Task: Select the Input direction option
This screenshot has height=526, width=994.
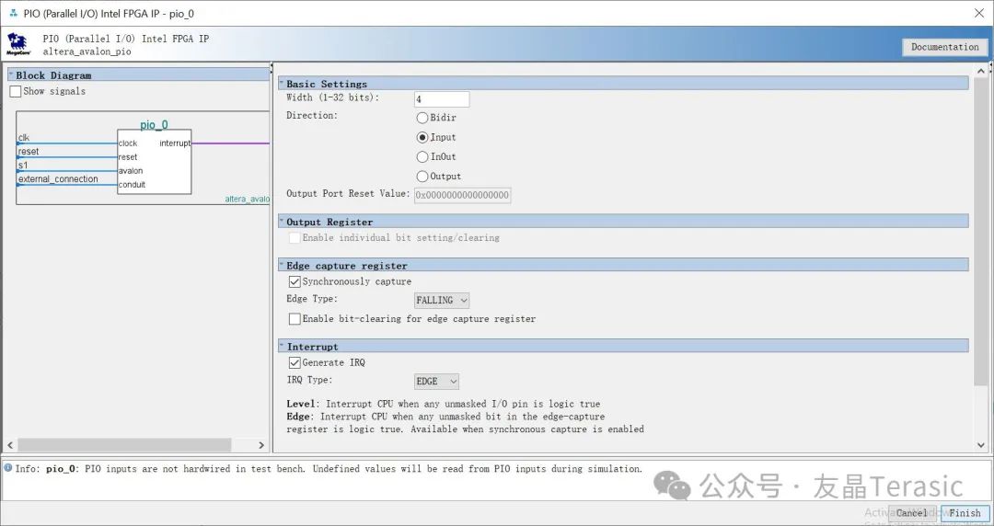Action: click(422, 137)
